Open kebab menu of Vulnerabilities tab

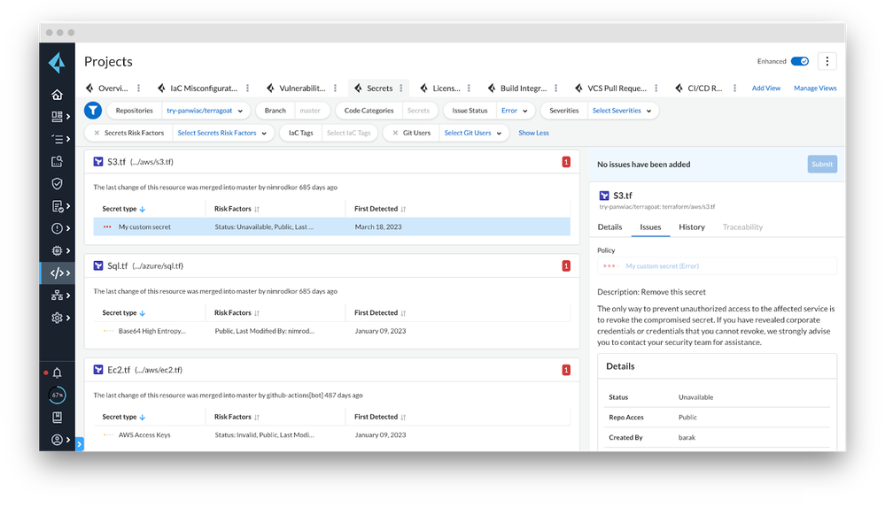point(335,88)
